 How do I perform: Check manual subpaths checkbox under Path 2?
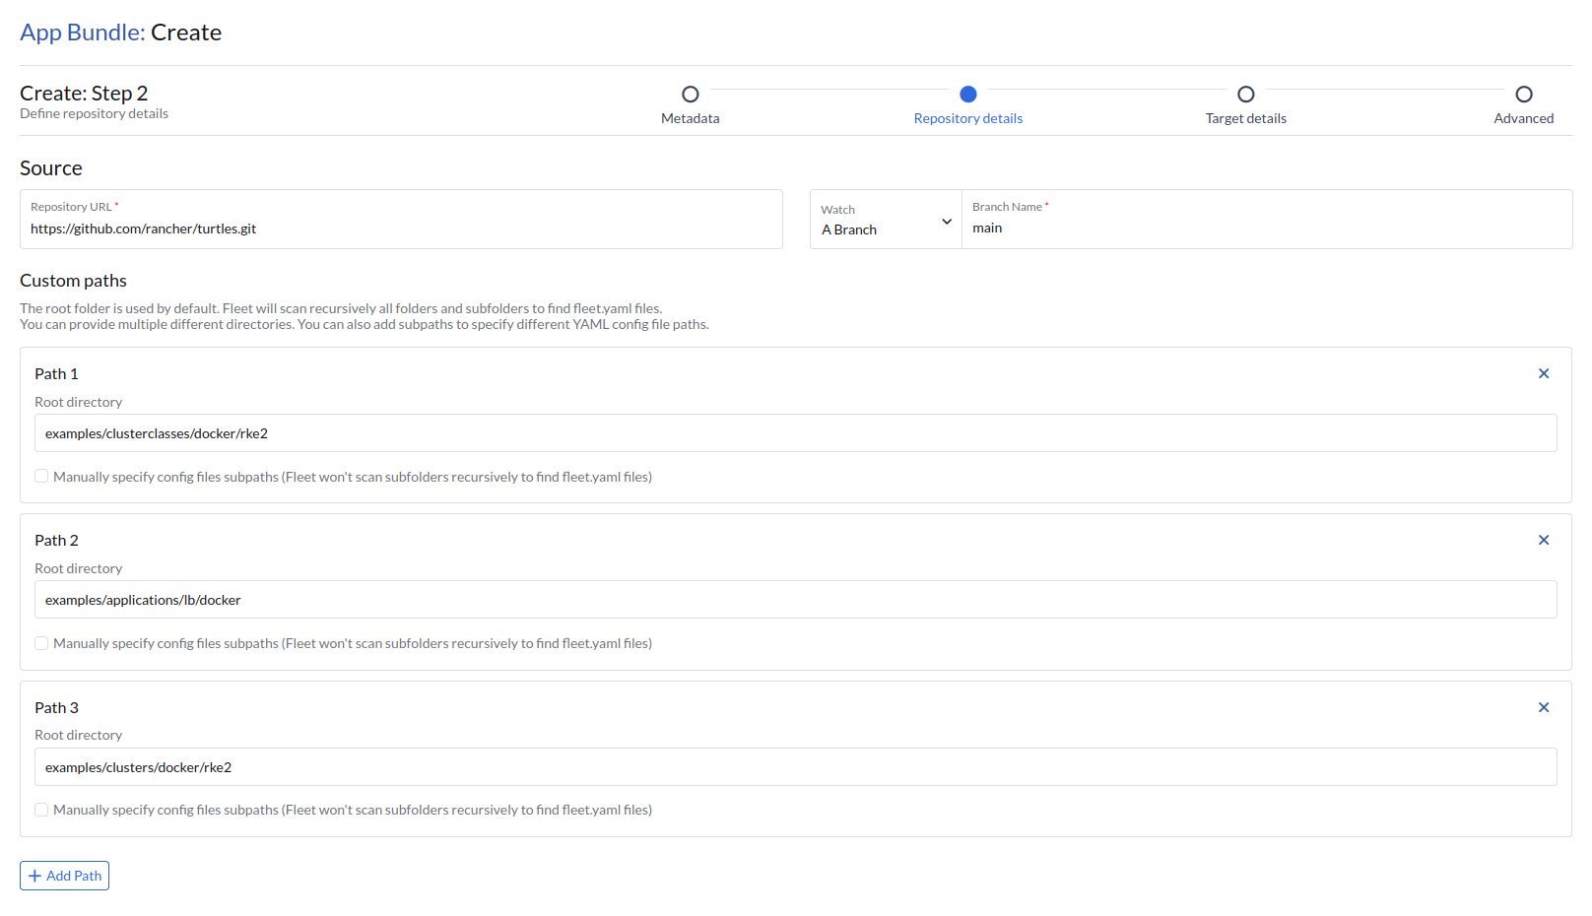point(41,643)
